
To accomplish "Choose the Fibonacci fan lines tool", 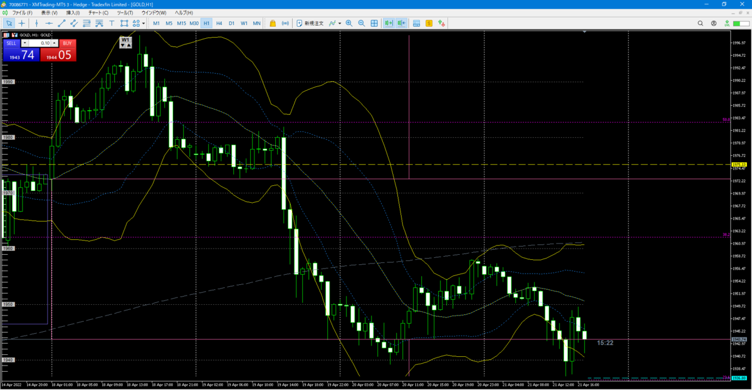I will pos(99,23).
